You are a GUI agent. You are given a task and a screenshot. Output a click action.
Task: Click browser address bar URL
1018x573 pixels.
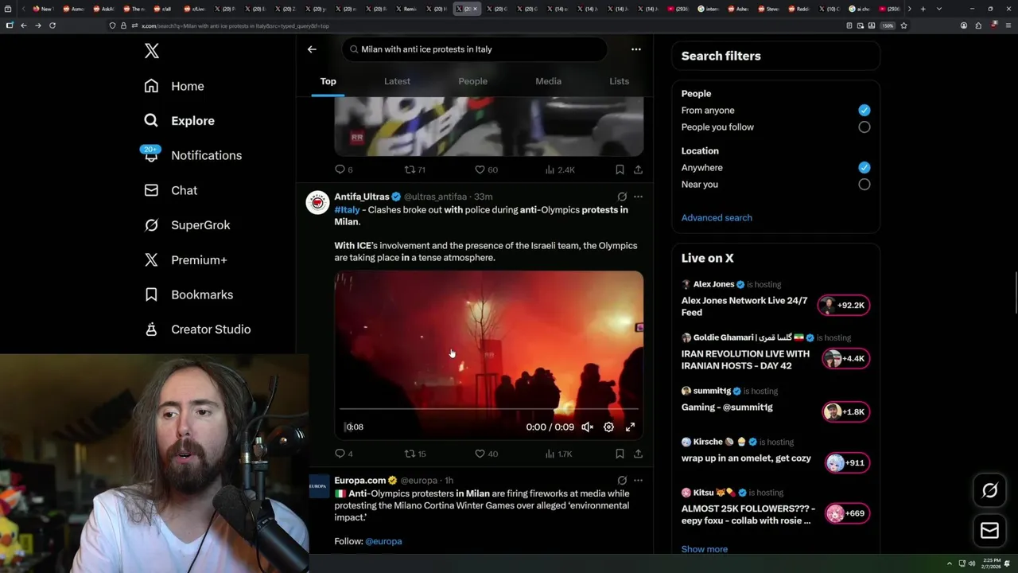235,25
